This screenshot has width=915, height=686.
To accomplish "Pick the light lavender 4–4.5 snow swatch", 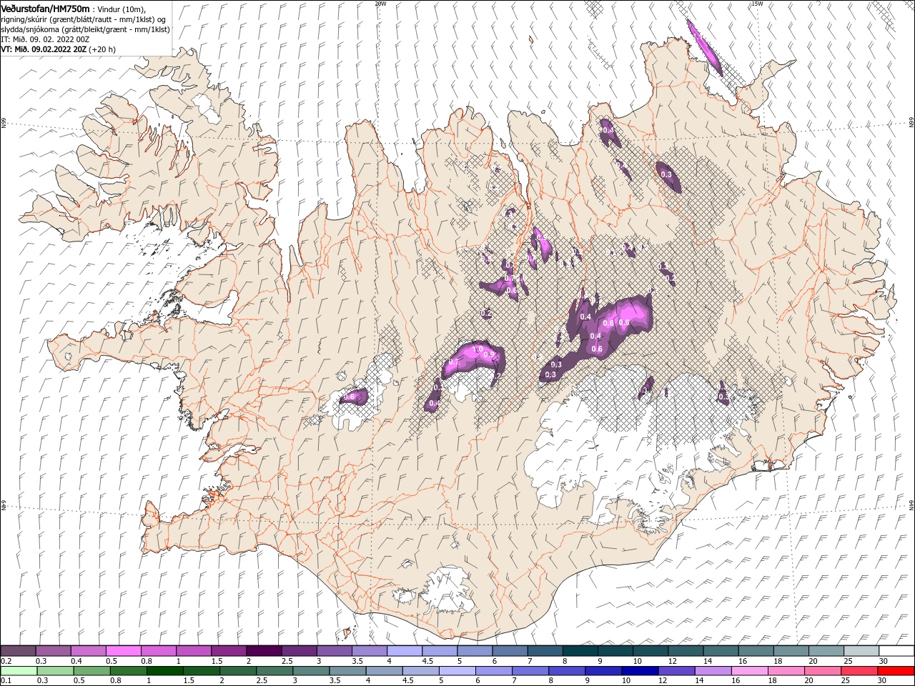I will [404, 651].
